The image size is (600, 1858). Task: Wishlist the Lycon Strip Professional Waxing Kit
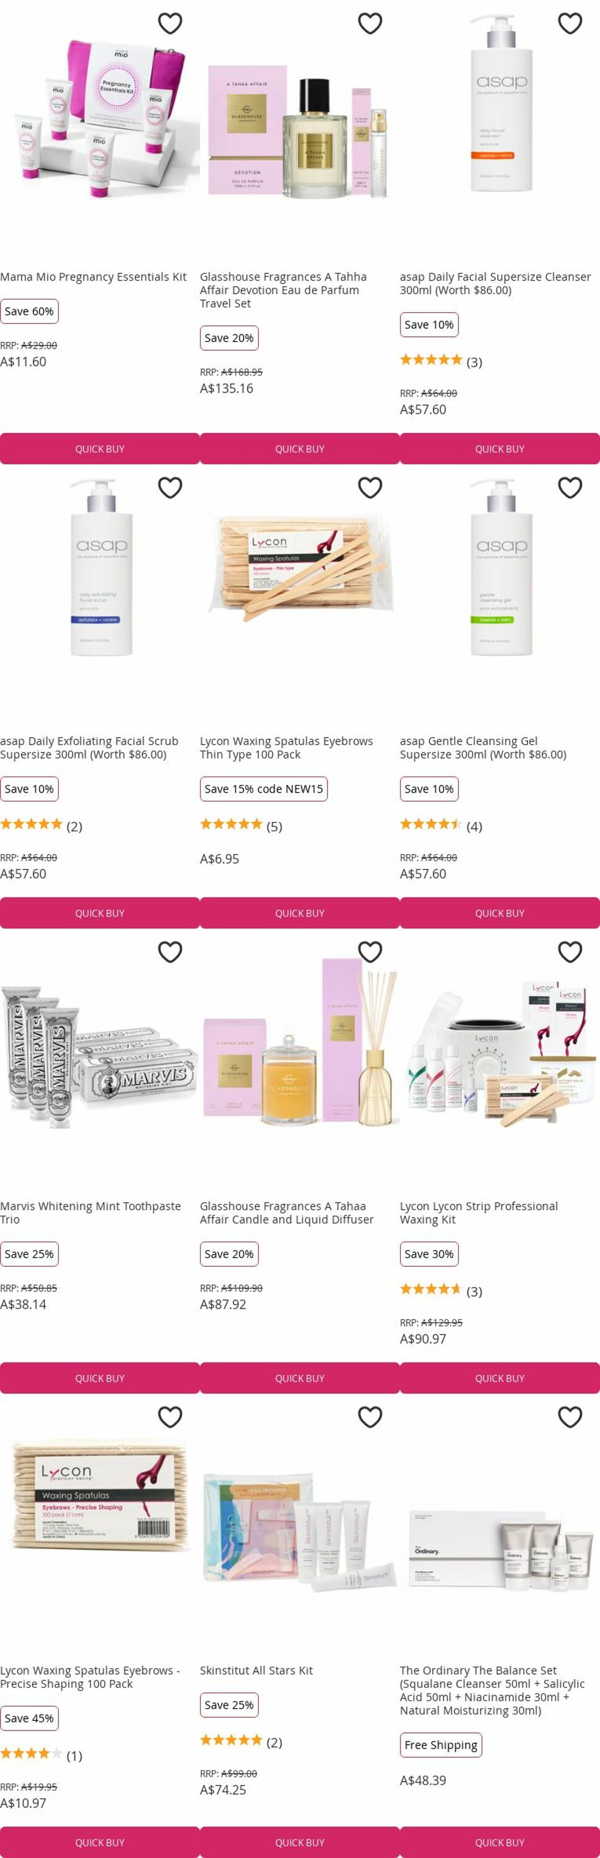point(570,953)
